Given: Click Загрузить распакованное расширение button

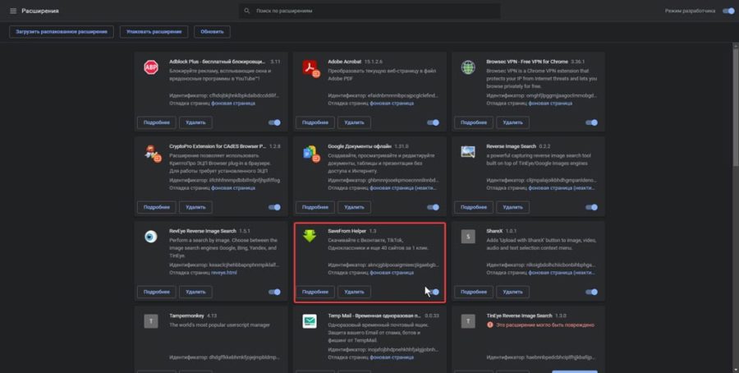Looking at the screenshot, I should tap(62, 32).
